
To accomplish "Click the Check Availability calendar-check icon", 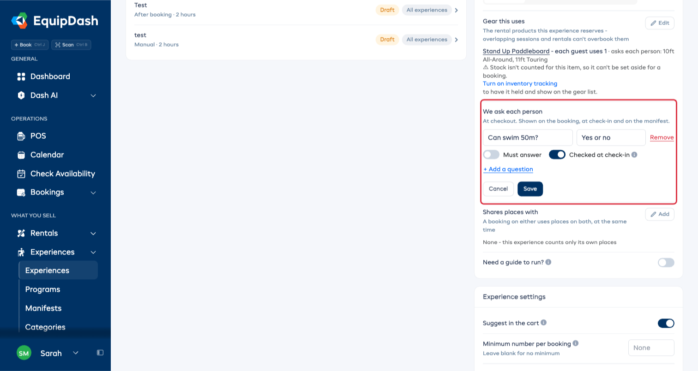I will tap(21, 174).
